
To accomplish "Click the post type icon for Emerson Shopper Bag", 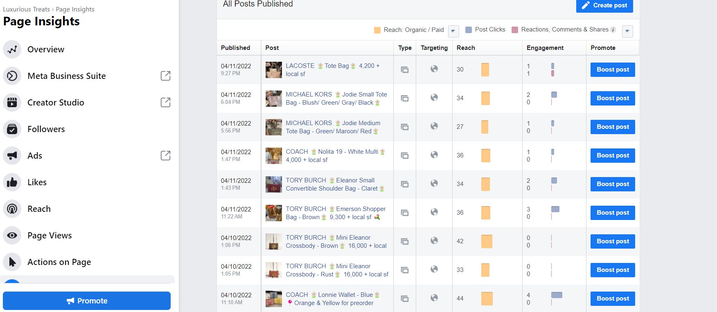I will pyautogui.click(x=405, y=213).
